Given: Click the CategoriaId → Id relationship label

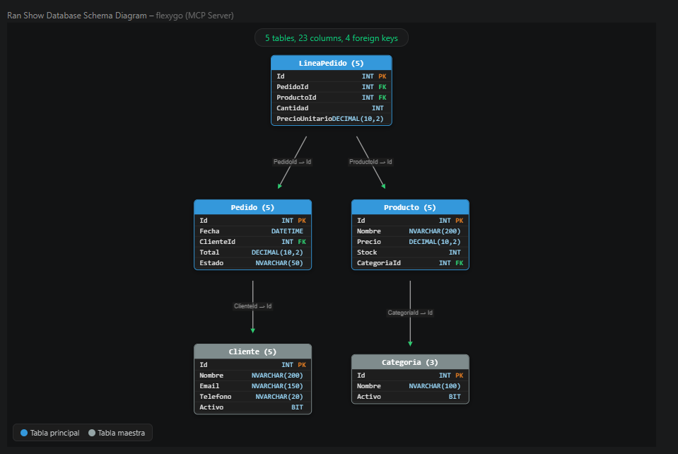Looking at the screenshot, I should (410, 313).
